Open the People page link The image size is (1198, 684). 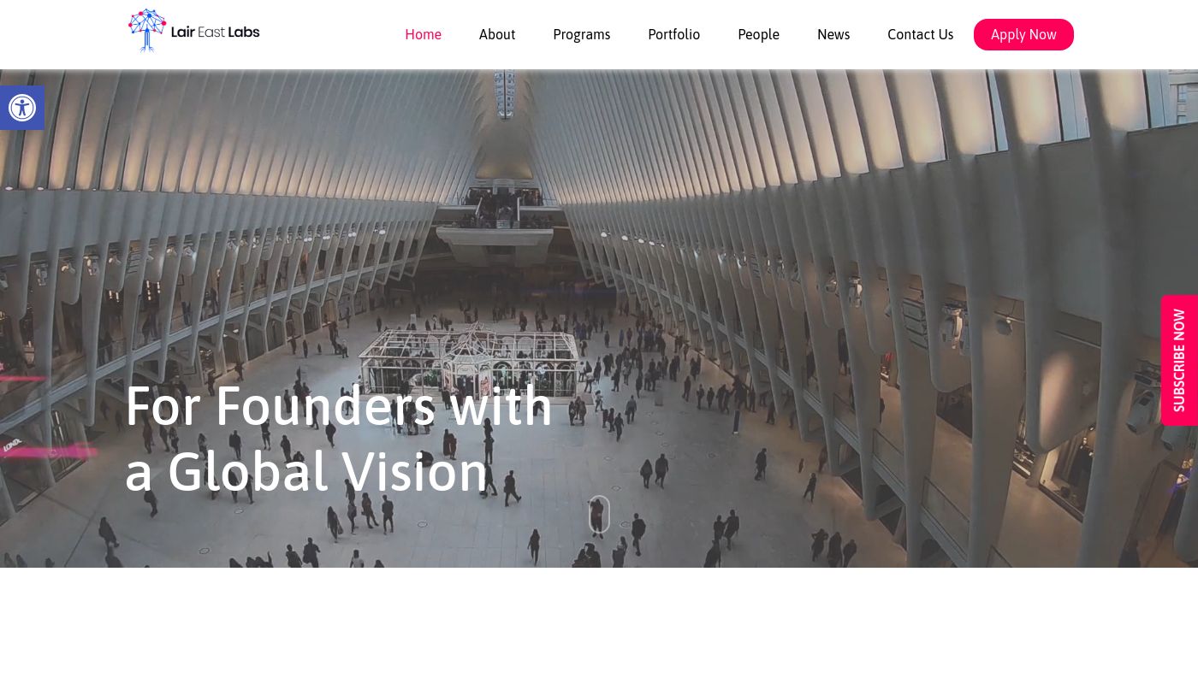(x=758, y=34)
